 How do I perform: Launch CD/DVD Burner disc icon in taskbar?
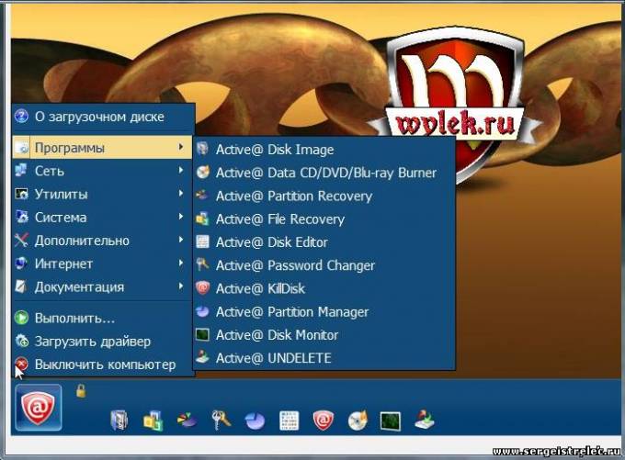click(x=358, y=421)
